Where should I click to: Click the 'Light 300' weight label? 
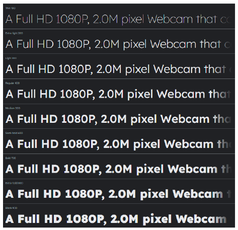point(11,58)
